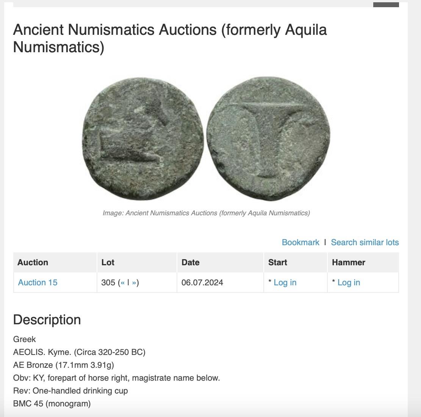Image resolution: width=421 pixels, height=417 pixels.
Task: Click the lot overview separator between arrows
Action: 128,282
